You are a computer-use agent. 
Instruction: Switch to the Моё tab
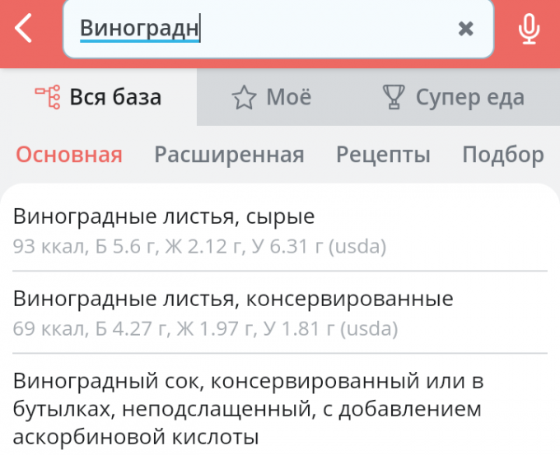(272, 97)
